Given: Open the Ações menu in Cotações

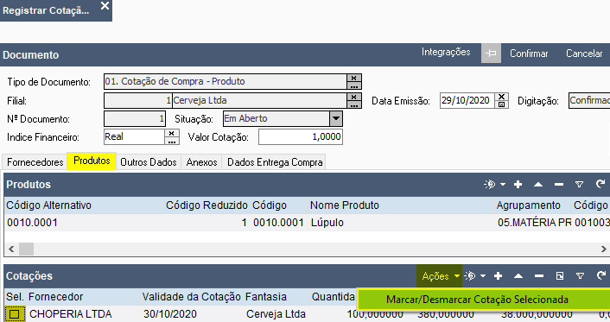Looking at the screenshot, I should pyautogui.click(x=439, y=276).
